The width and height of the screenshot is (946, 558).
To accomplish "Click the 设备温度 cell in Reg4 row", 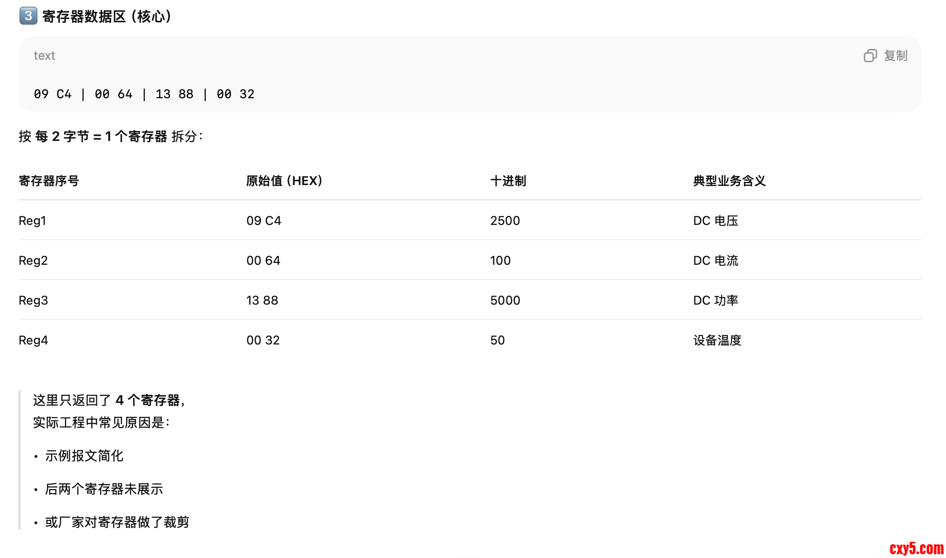I will [x=717, y=340].
